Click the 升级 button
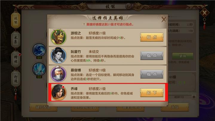 pos(175,107)
